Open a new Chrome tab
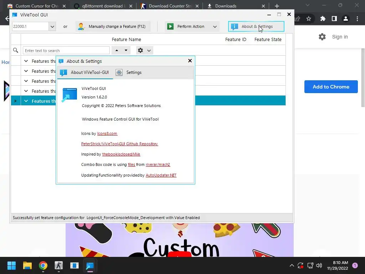The height and width of the screenshot is (274, 365). (277, 6)
